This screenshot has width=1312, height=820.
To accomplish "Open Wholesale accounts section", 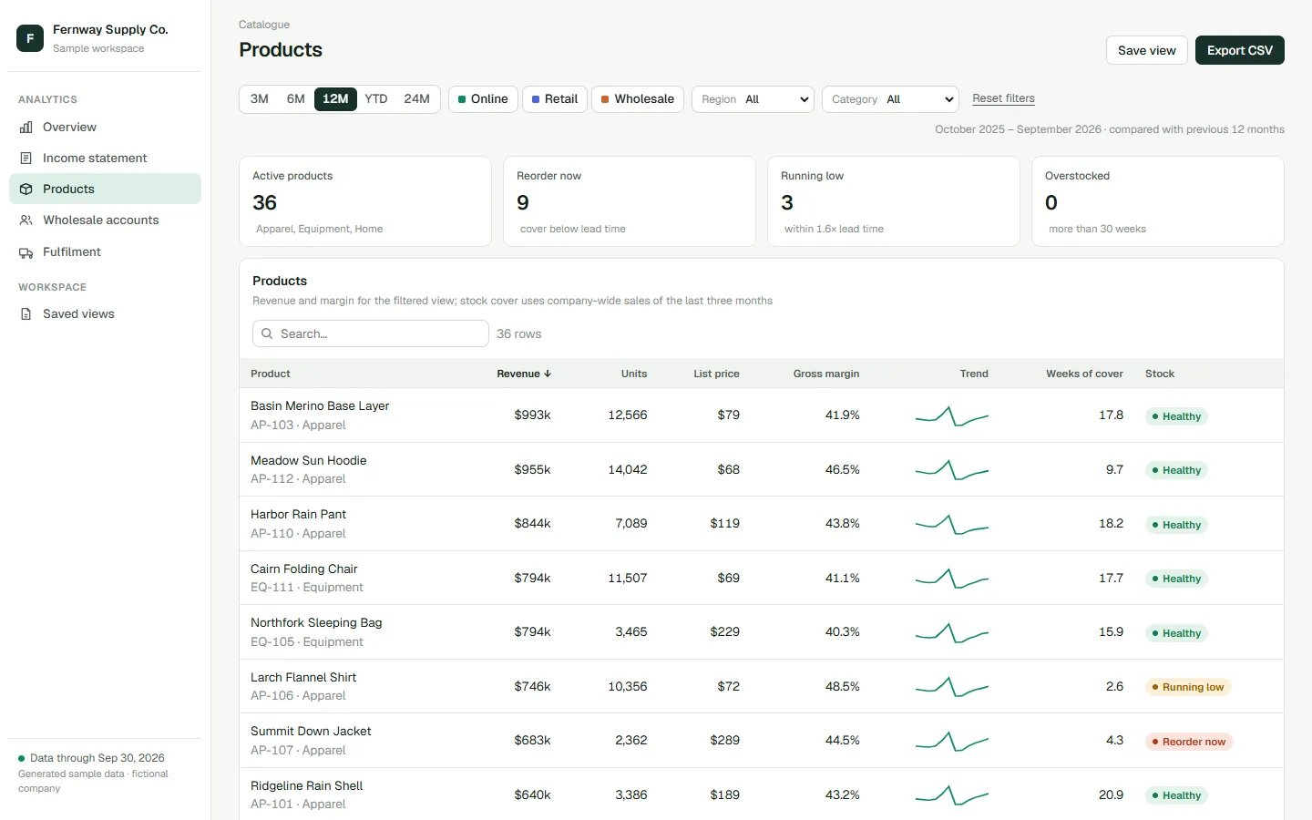I will [x=105, y=220].
